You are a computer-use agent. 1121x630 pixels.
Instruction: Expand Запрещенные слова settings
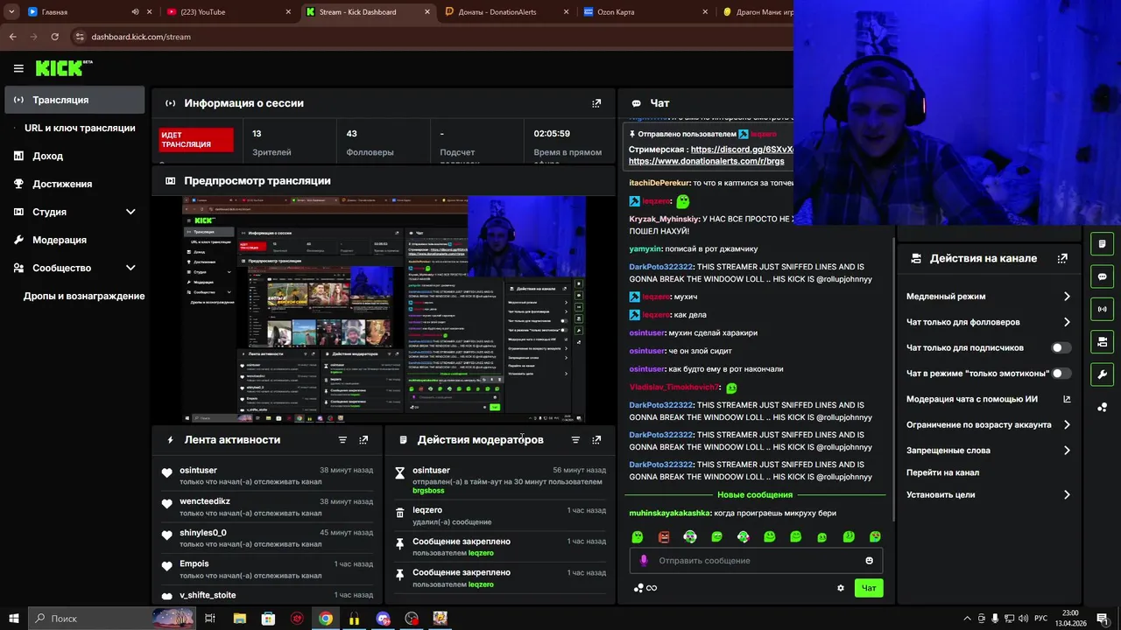1067,451
